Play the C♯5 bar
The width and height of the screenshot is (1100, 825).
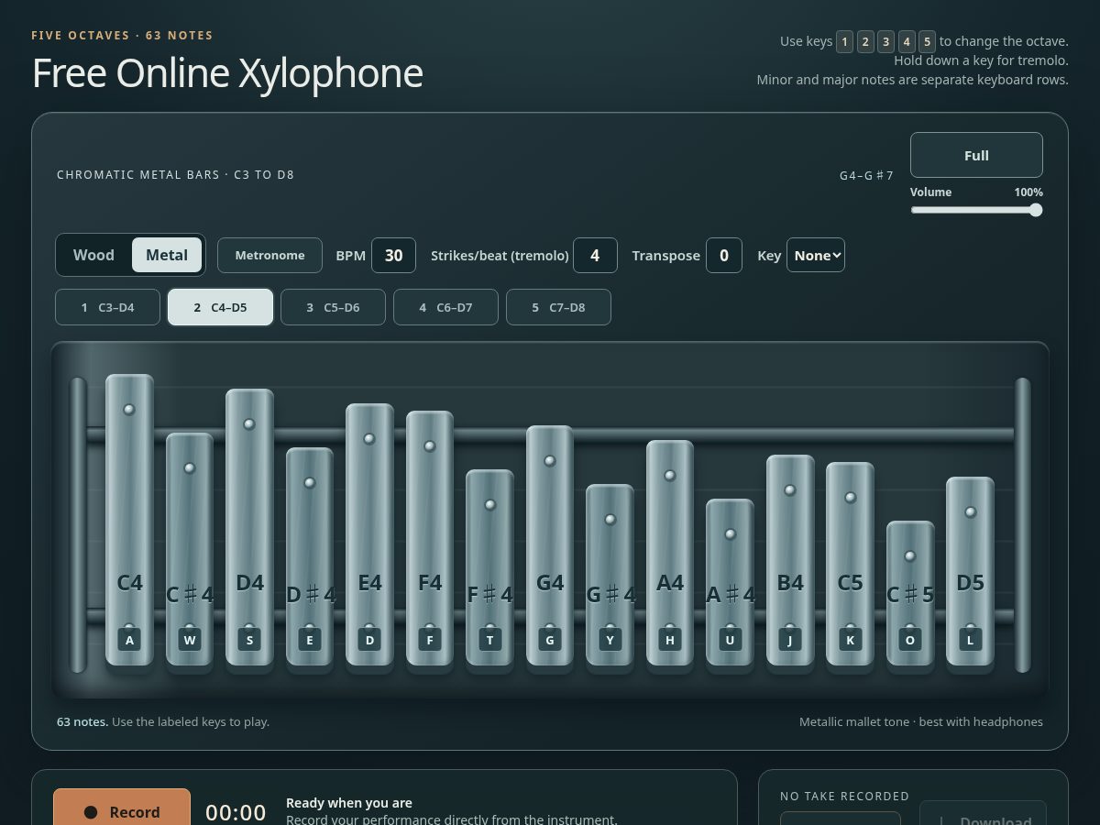click(x=910, y=593)
